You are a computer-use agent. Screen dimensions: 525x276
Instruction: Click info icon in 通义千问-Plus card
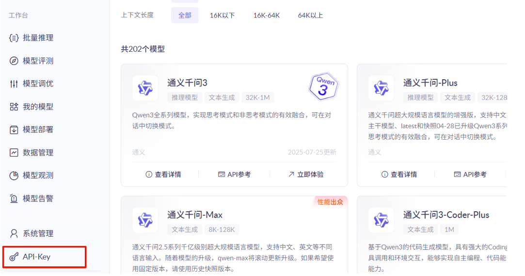385,174
